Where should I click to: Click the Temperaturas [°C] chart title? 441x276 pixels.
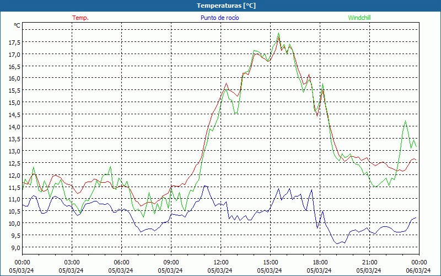tap(226, 6)
